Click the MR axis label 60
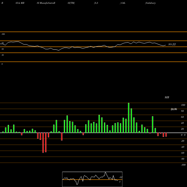 click(x=183, y=117)
